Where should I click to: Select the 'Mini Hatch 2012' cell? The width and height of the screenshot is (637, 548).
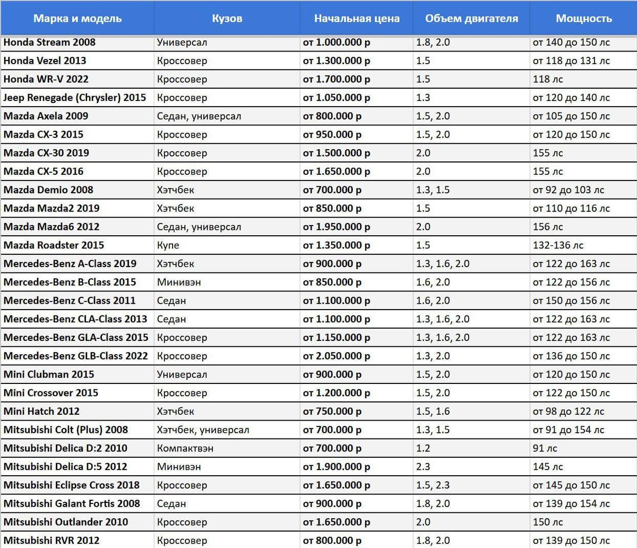78,411
